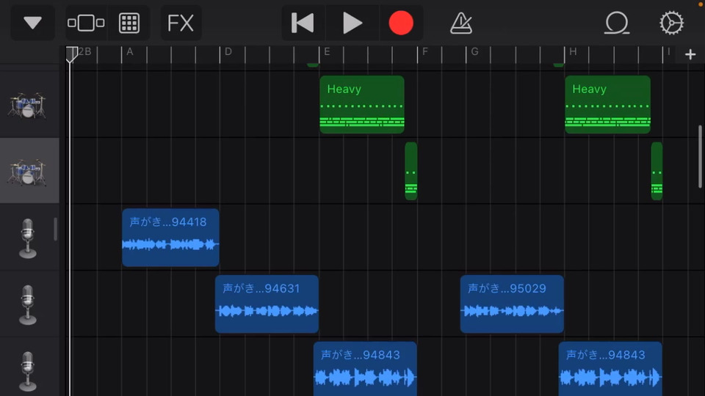Add song section with plus button
The image size is (705, 396).
coord(690,54)
